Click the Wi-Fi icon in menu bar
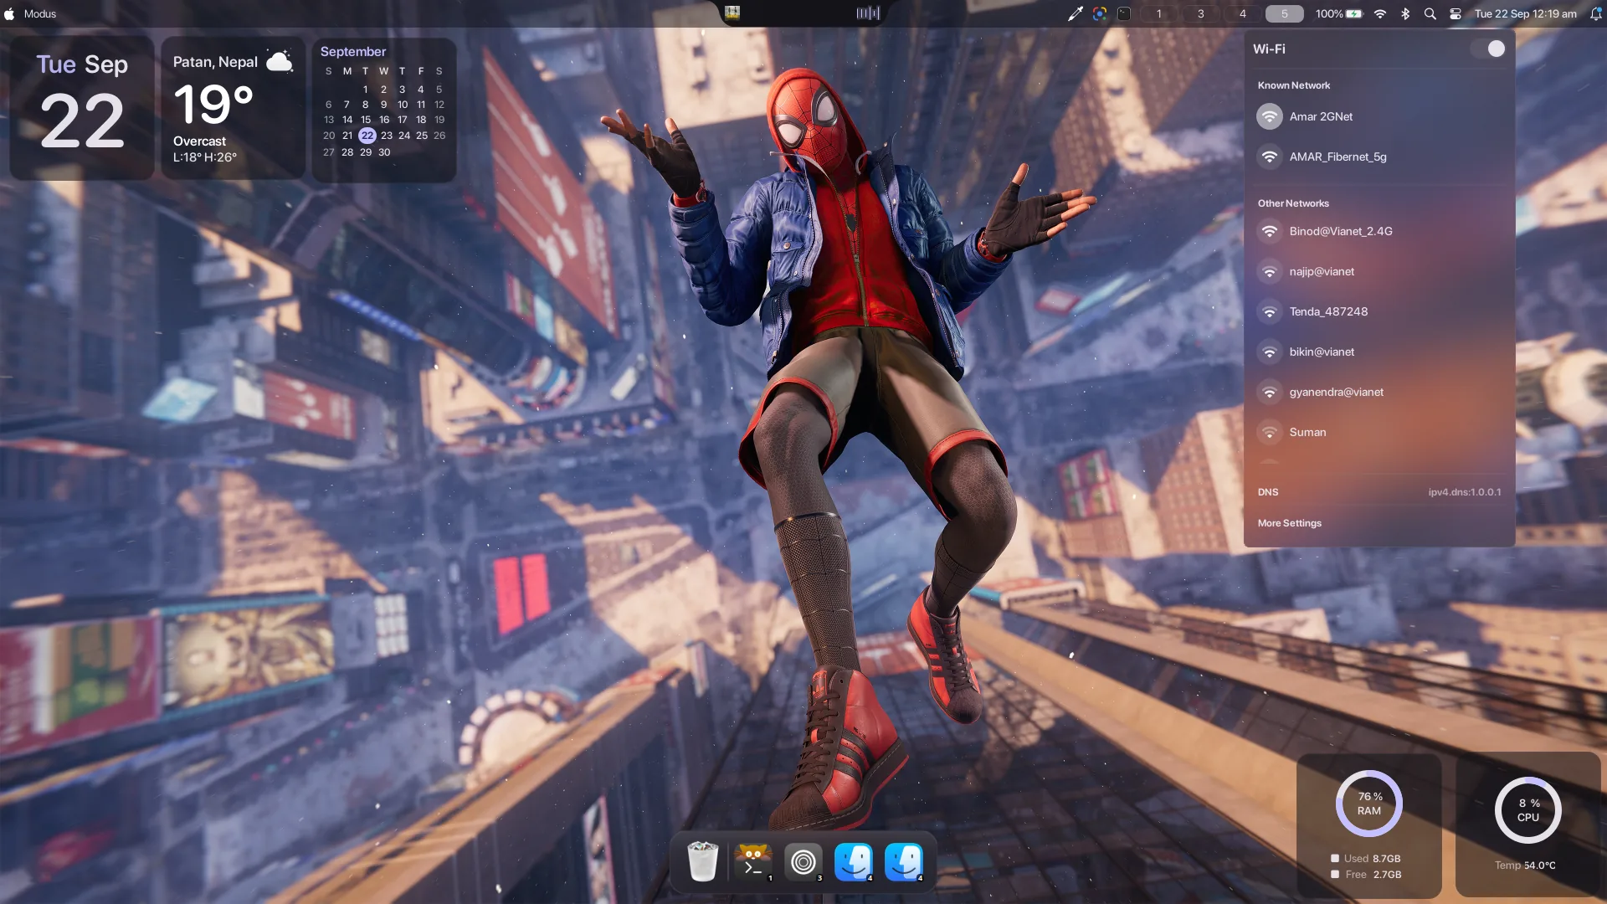This screenshot has width=1607, height=904. (x=1380, y=13)
